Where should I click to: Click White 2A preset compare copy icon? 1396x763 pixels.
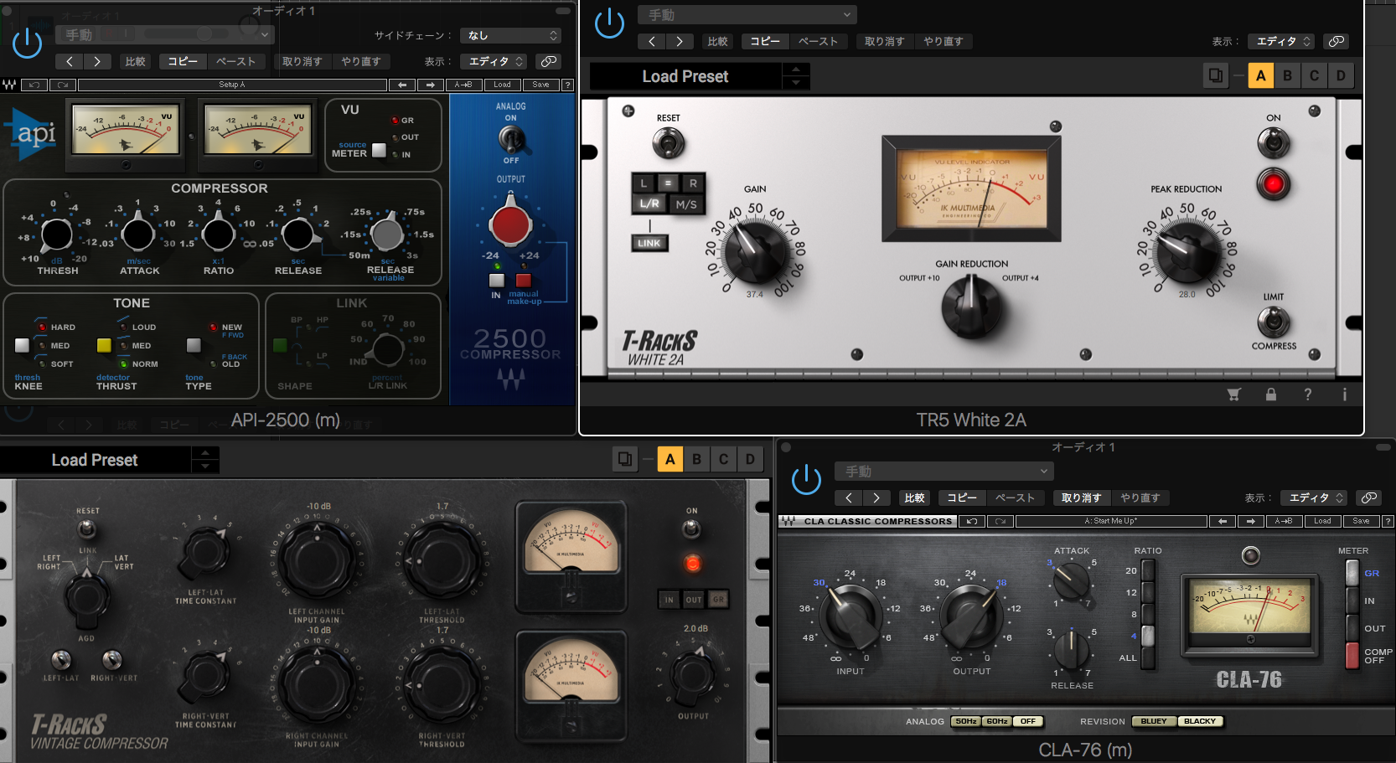point(1215,75)
